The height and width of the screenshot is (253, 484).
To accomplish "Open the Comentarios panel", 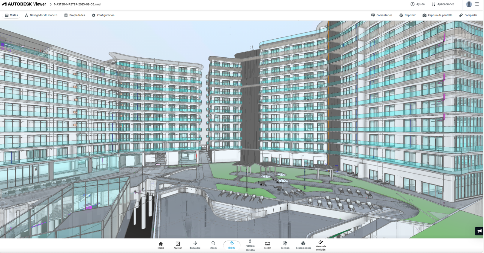I will 382,15.
